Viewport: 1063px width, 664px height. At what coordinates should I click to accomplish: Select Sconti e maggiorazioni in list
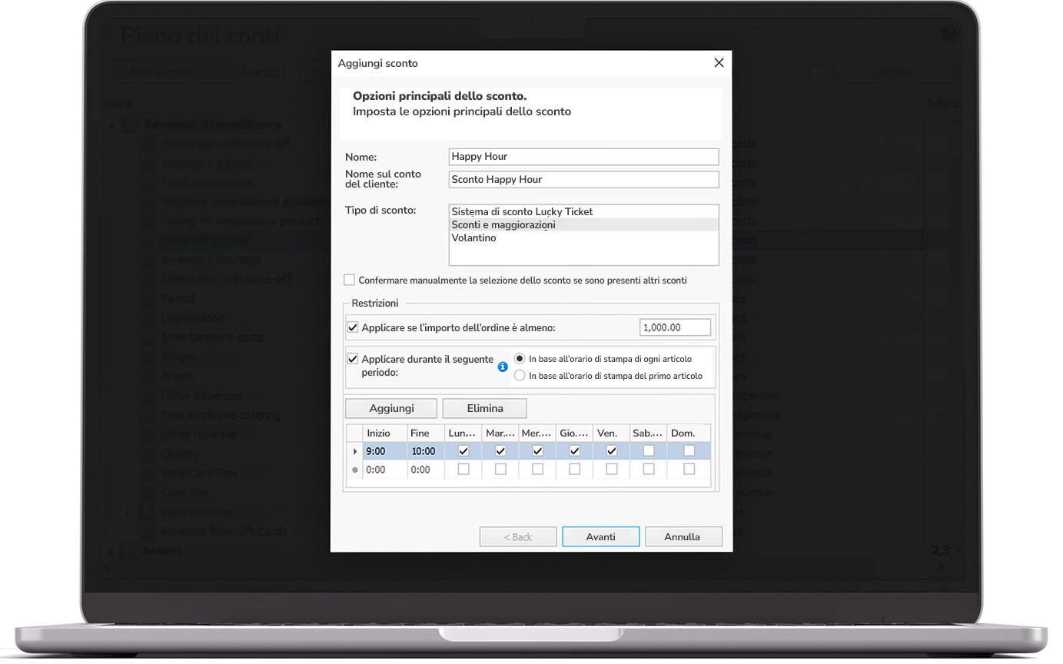[x=503, y=225]
